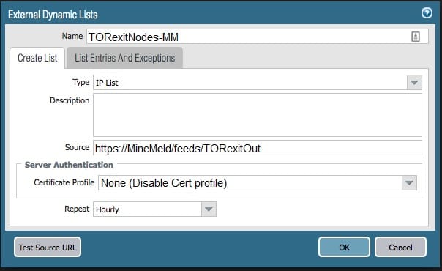Click the Test Source URL button
442x271 pixels.
click(48, 248)
